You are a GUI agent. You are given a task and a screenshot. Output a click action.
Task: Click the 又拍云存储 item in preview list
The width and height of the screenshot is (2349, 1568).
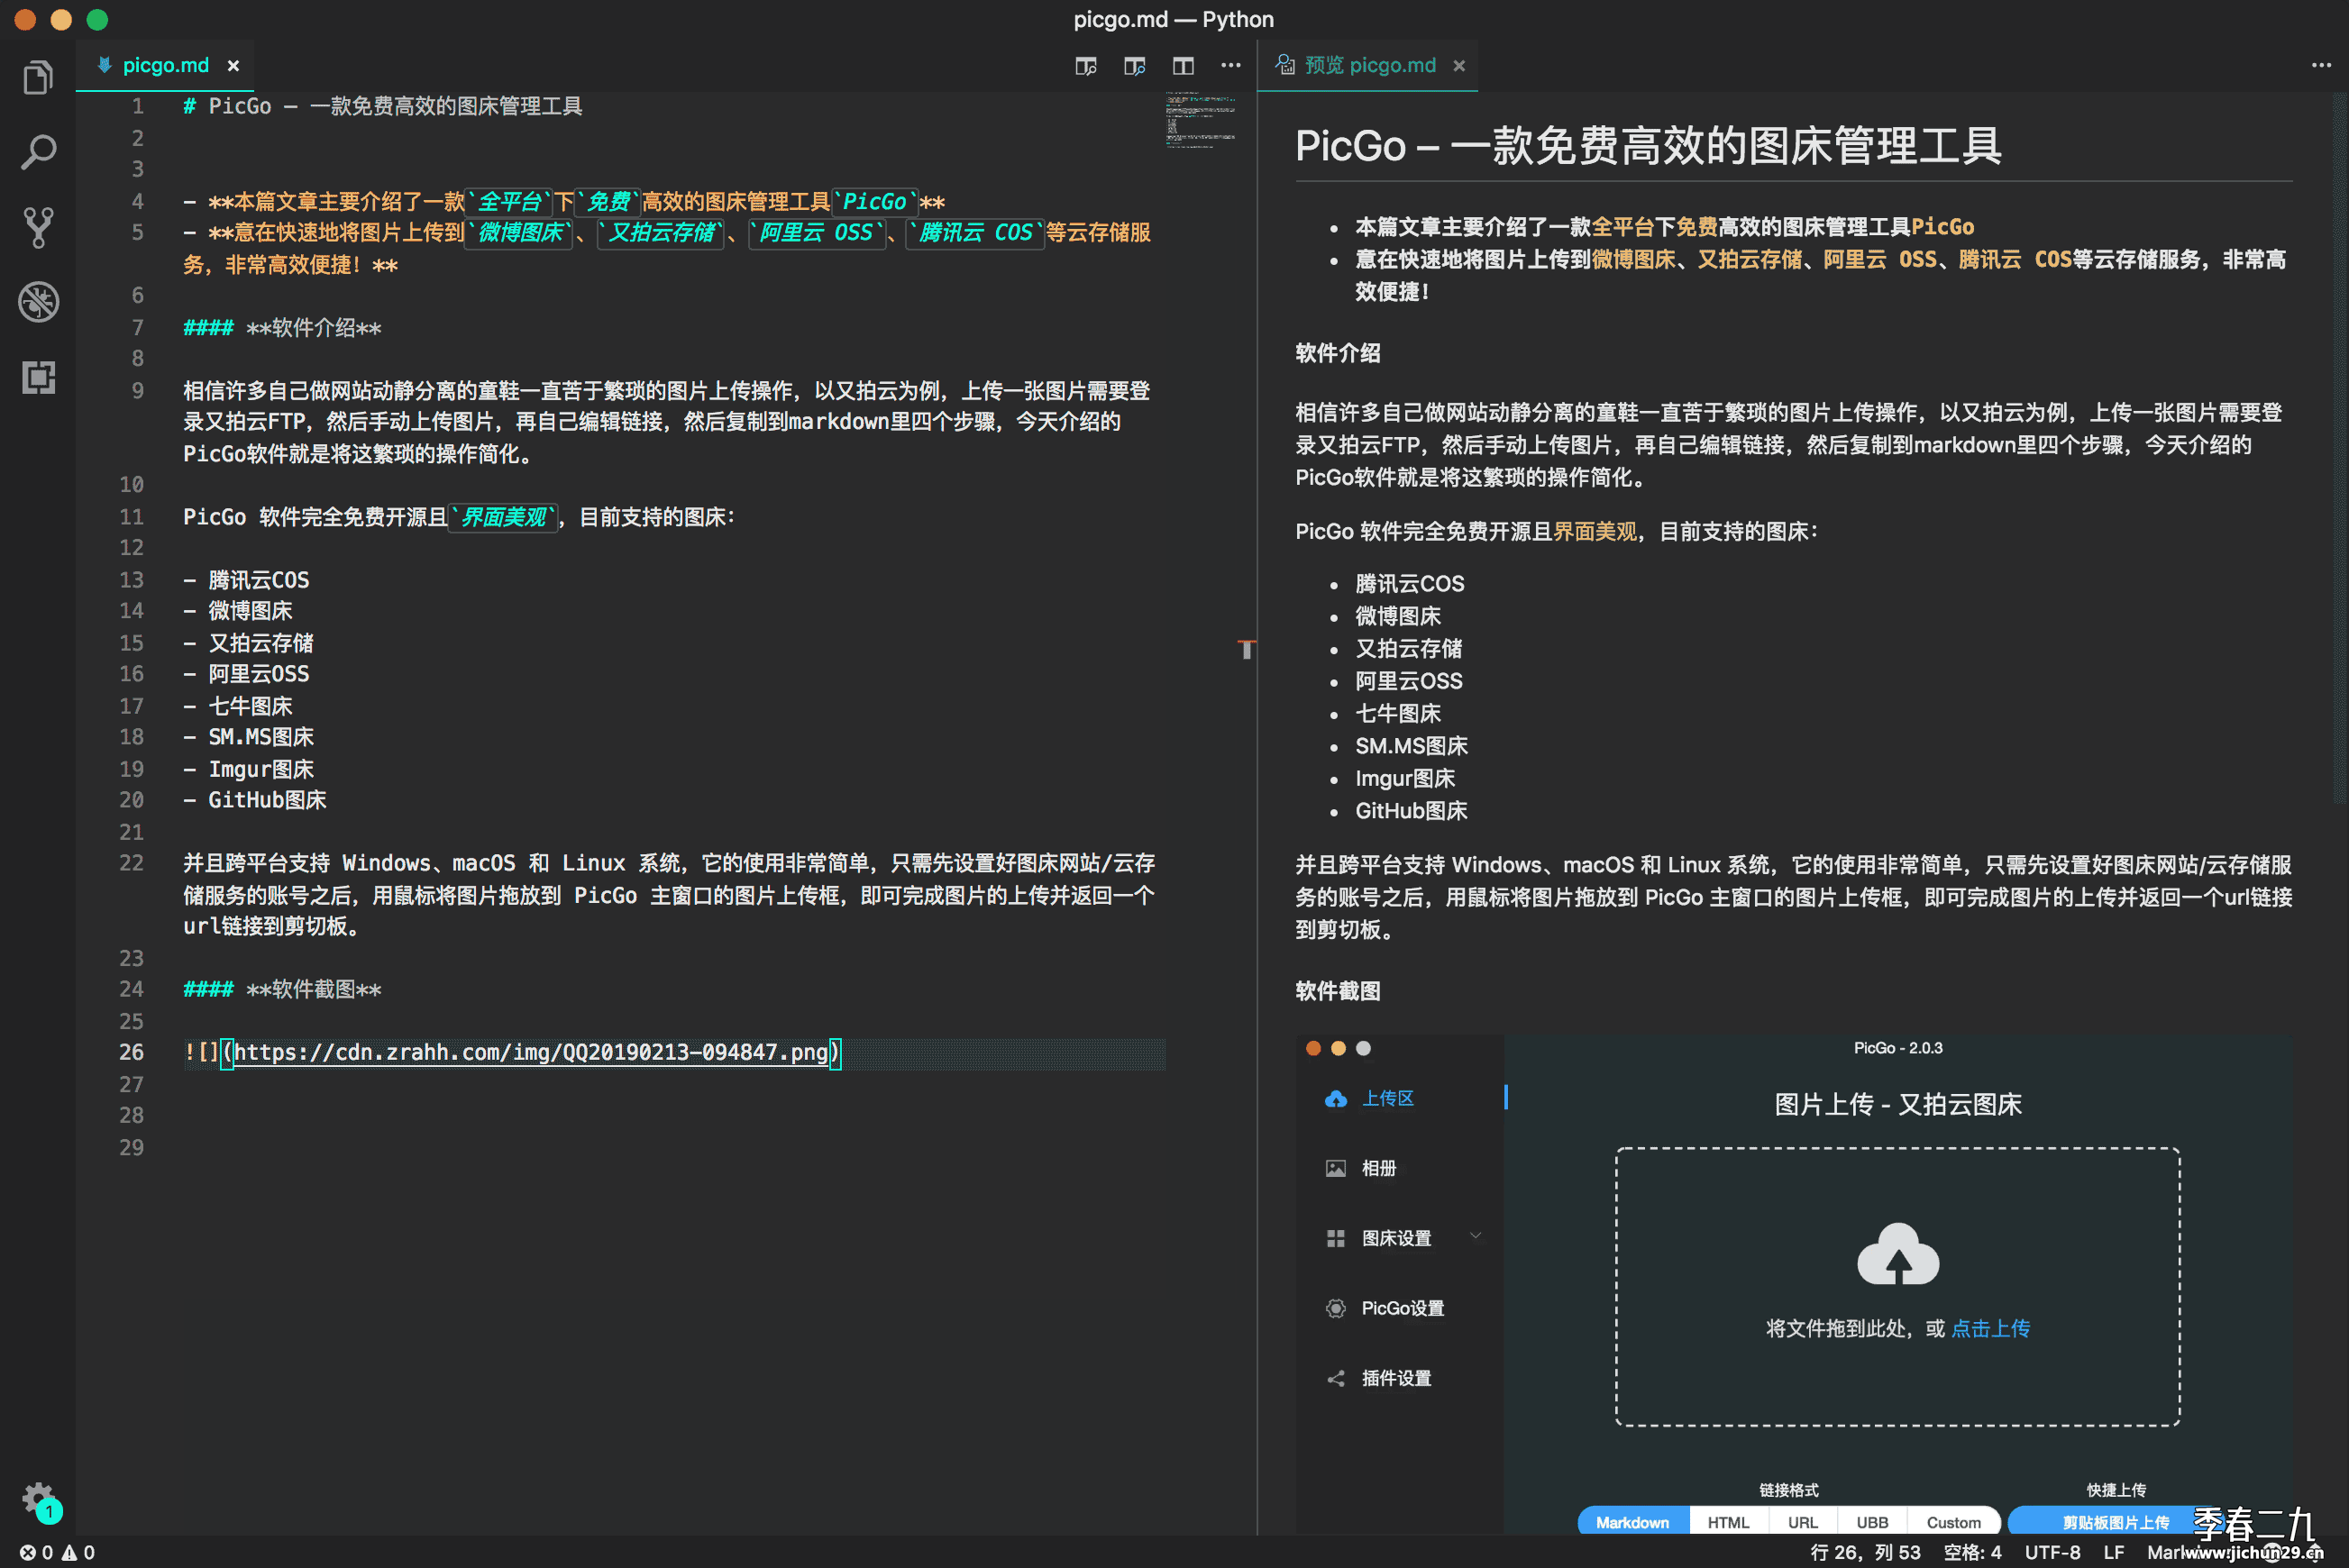[x=1408, y=648]
